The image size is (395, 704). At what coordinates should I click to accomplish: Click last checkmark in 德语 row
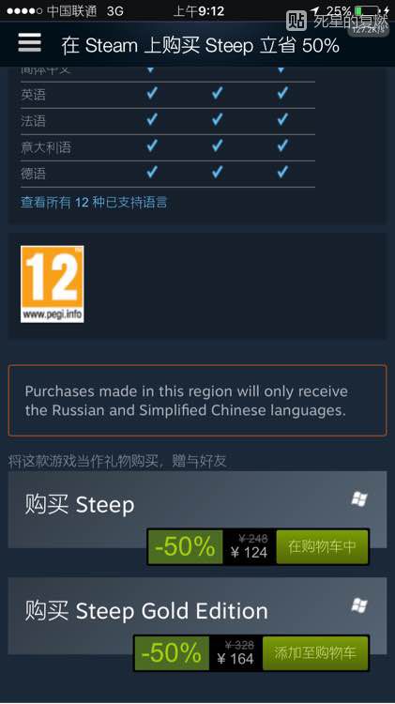pos(282,172)
